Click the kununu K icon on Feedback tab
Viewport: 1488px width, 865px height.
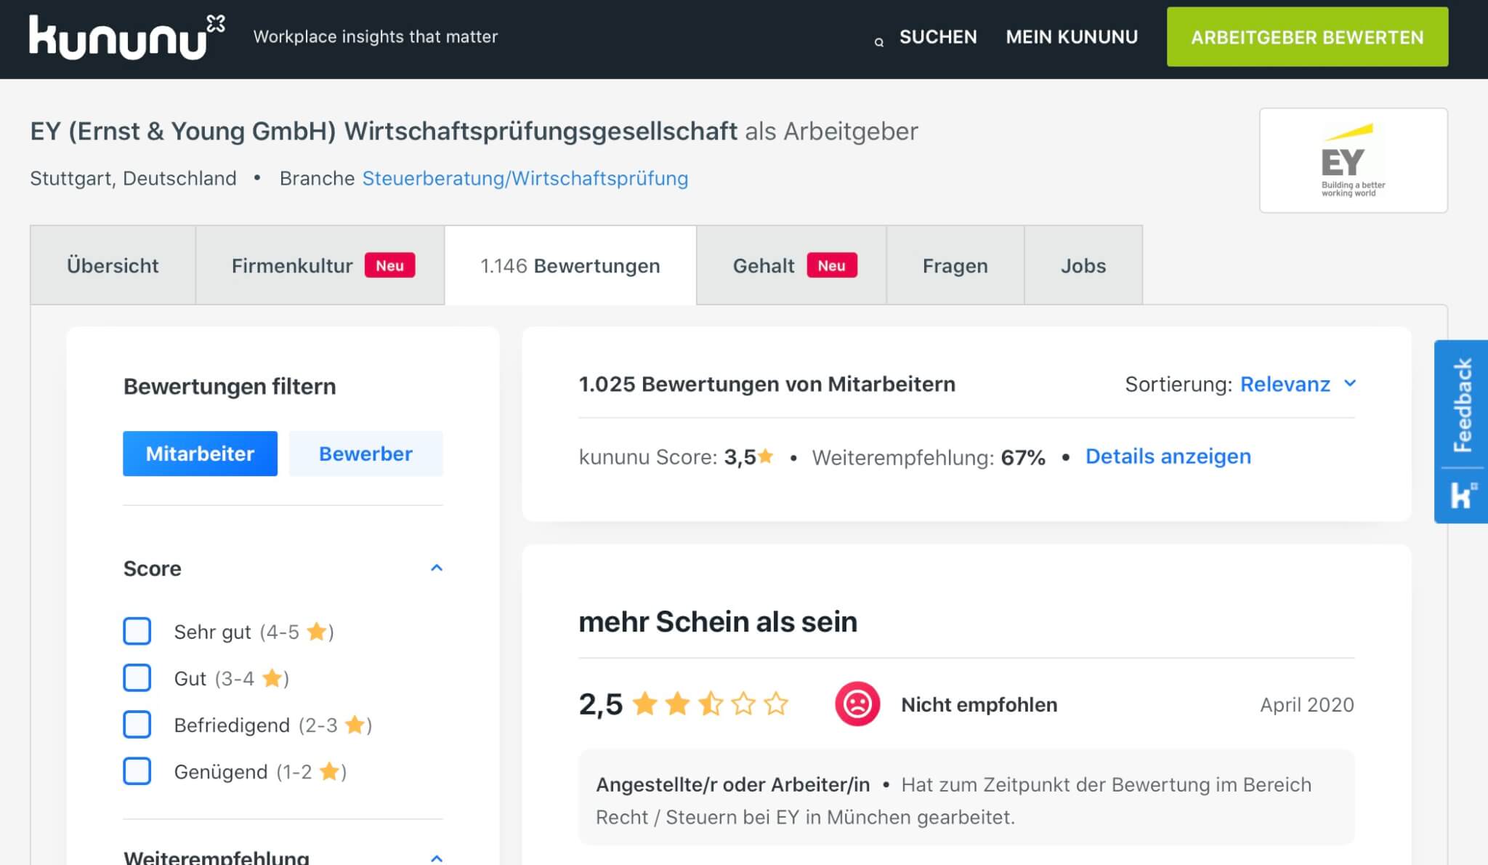click(x=1463, y=496)
